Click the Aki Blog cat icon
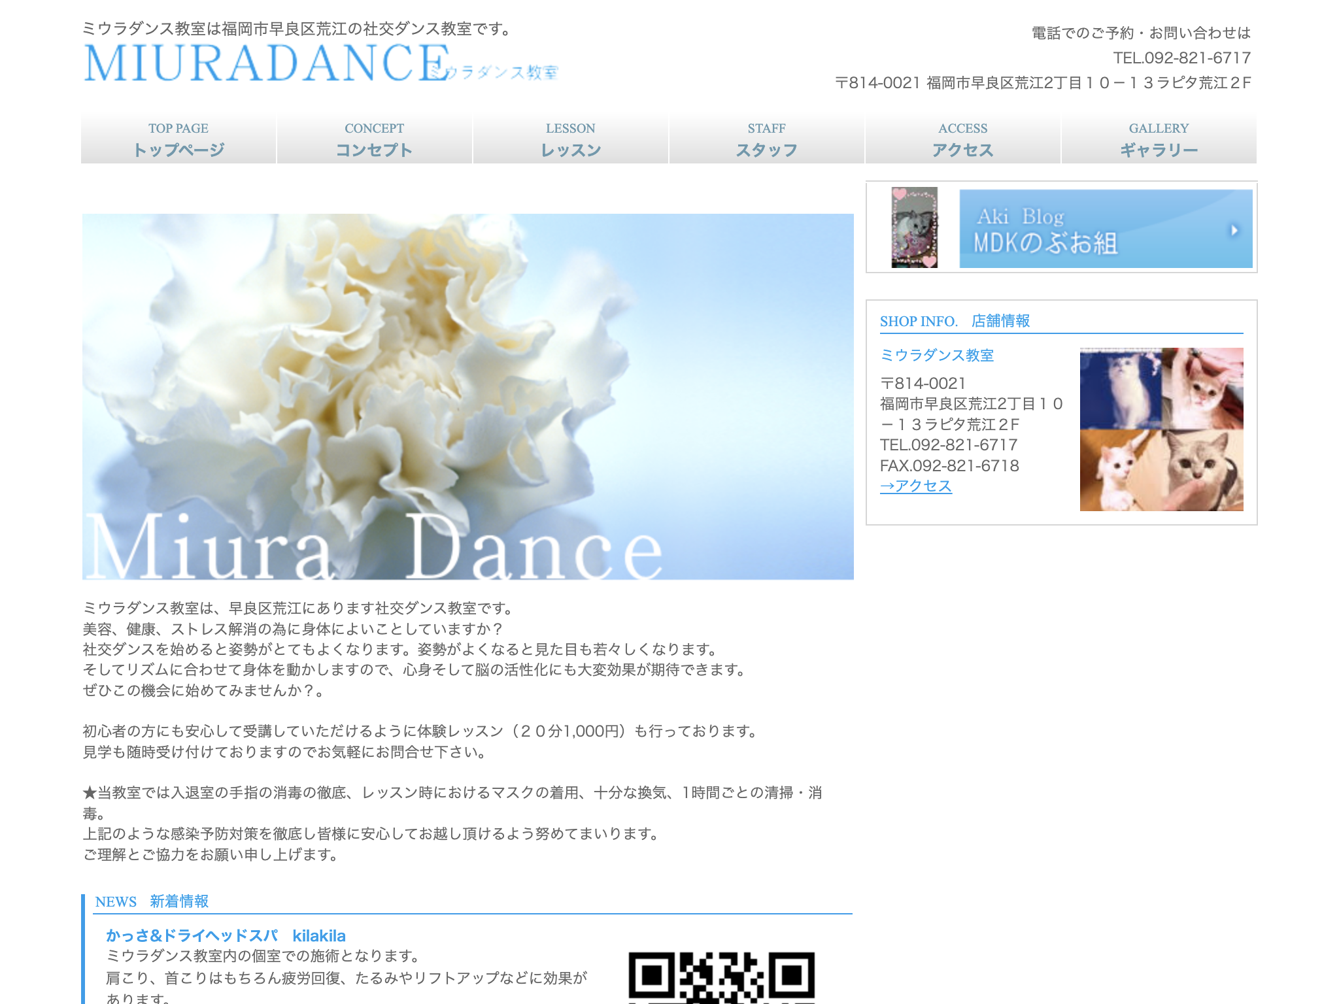 tap(915, 229)
